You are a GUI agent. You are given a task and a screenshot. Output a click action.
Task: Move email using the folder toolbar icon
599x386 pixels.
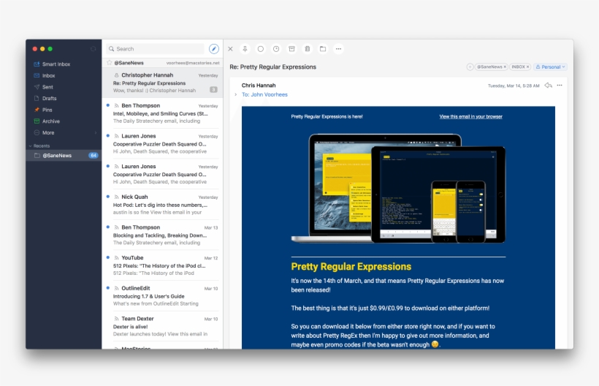(x=323, y=49)
